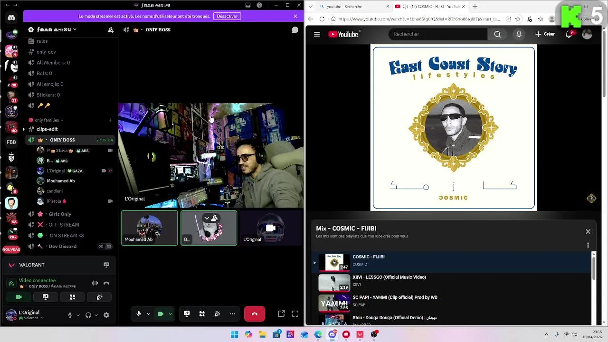Open activities icon in call control bar
Viewport: 608px width, 342px height.
[202, 314]
